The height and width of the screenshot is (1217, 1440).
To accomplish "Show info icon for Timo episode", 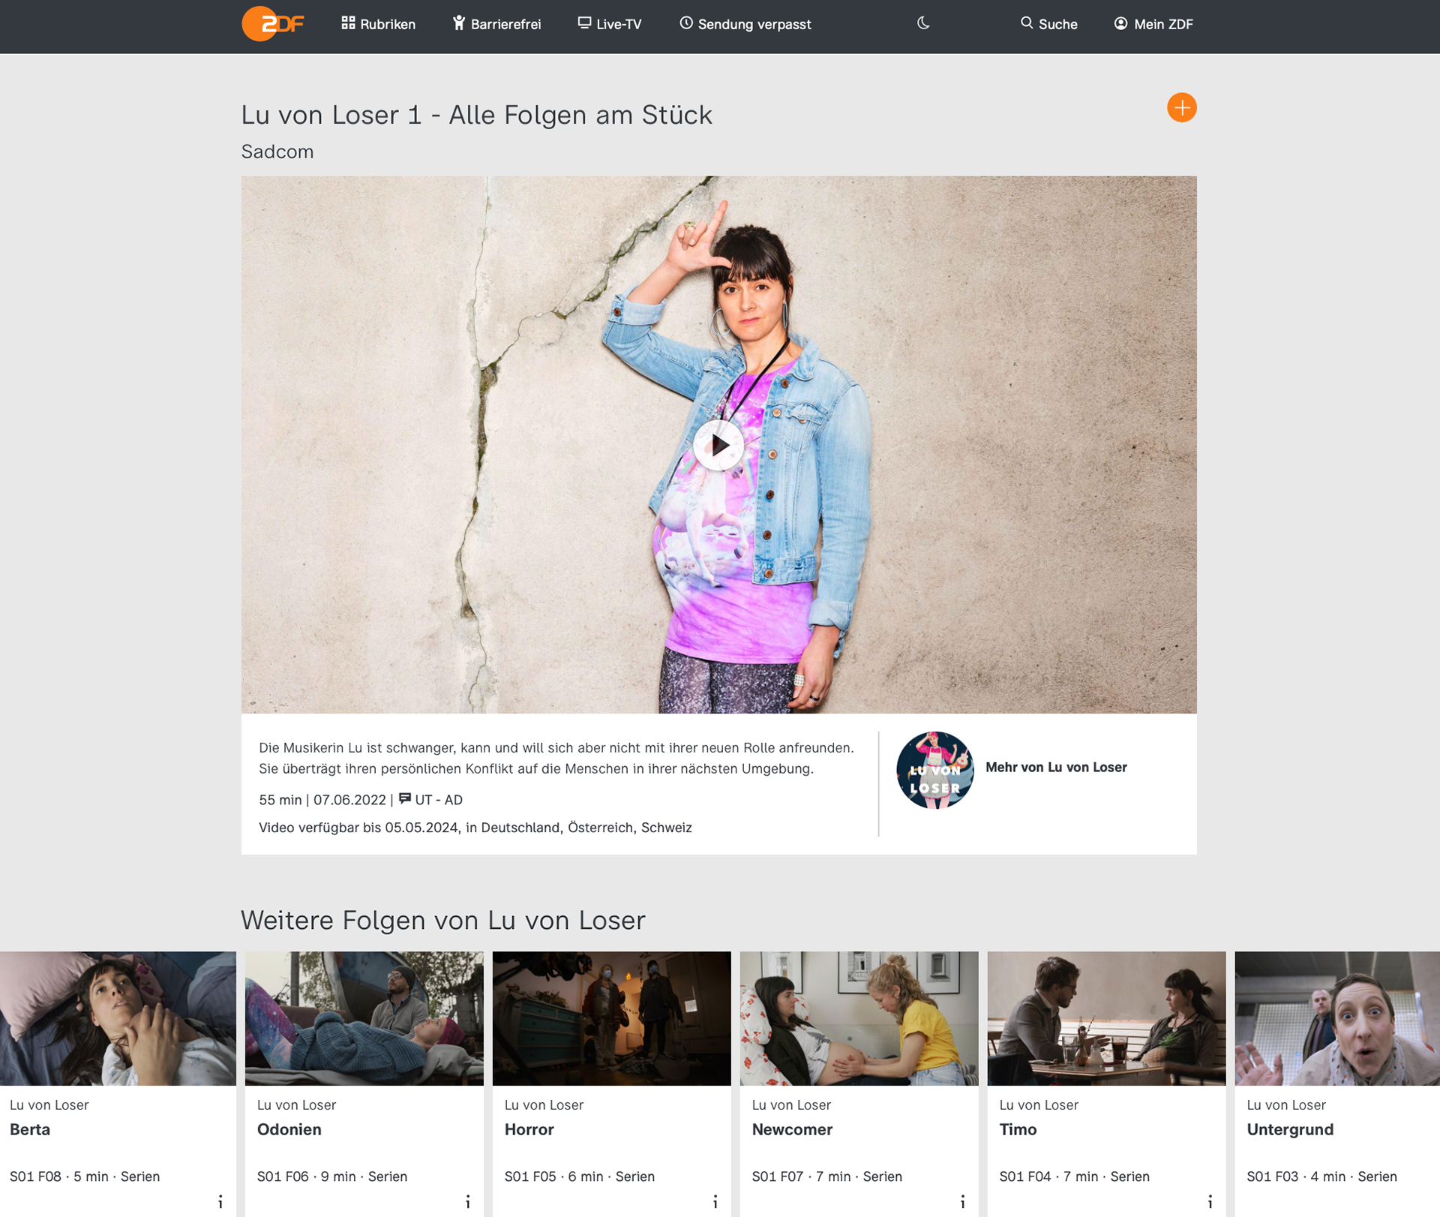I will (x=1210, y=1202).
